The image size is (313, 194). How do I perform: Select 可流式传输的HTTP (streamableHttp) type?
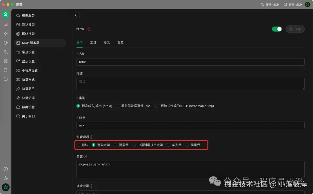(x=185, y=106)
